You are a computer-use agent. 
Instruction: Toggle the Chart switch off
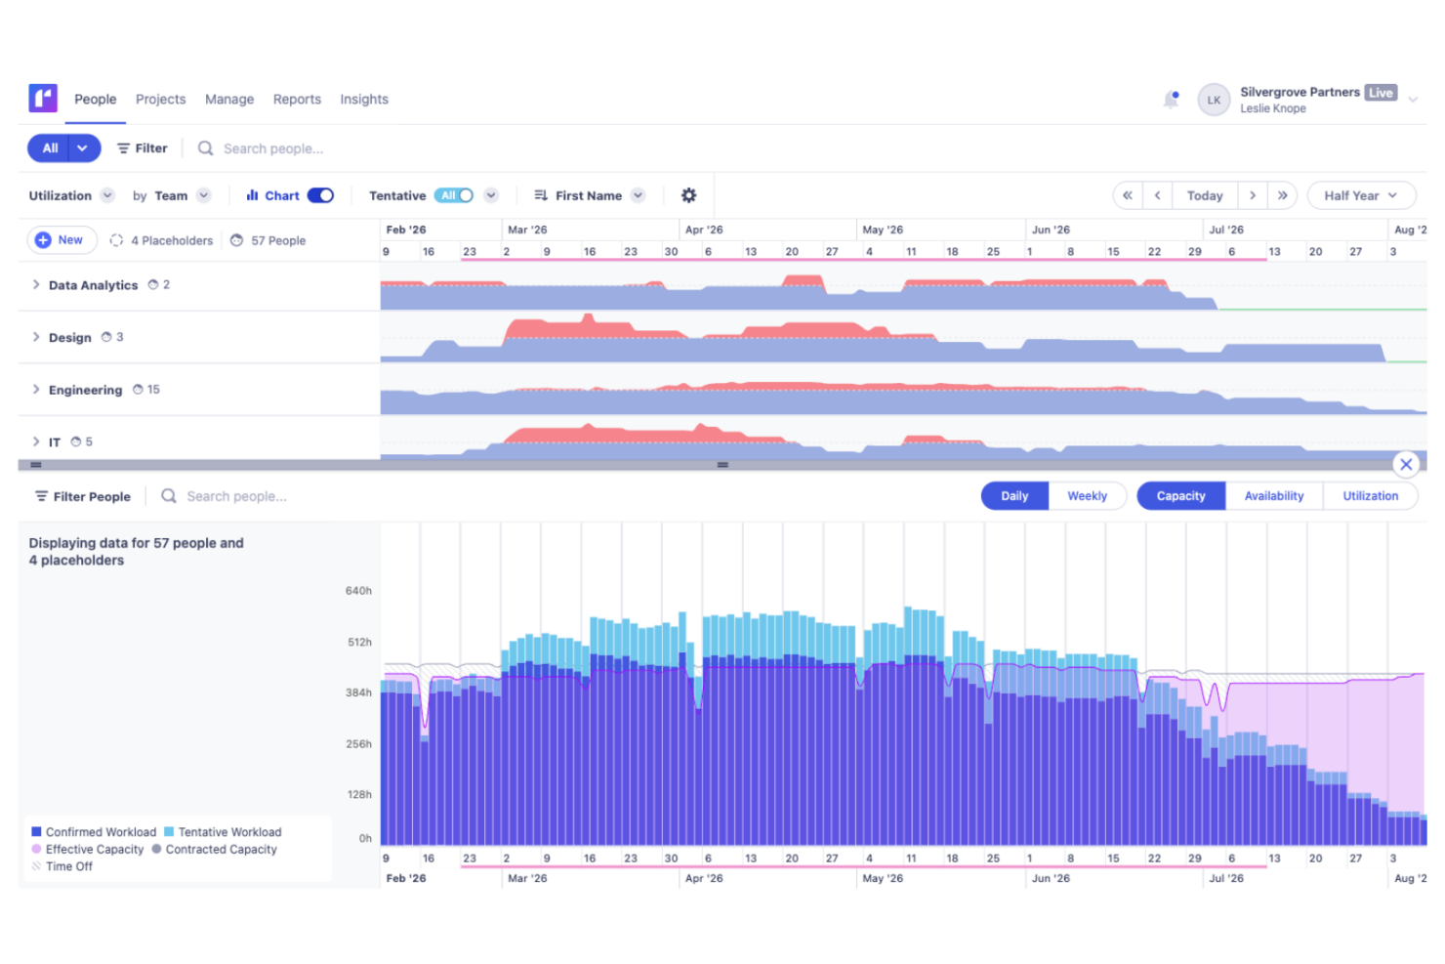click(320, 195)
